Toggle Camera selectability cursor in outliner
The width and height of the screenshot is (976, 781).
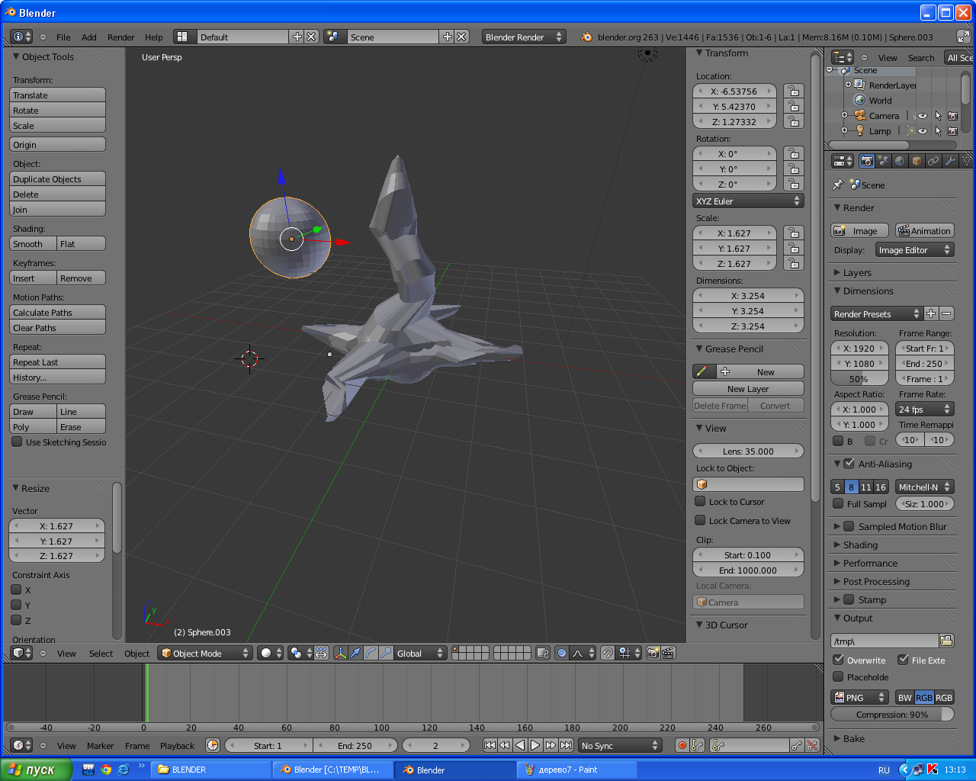pos(938,116)
